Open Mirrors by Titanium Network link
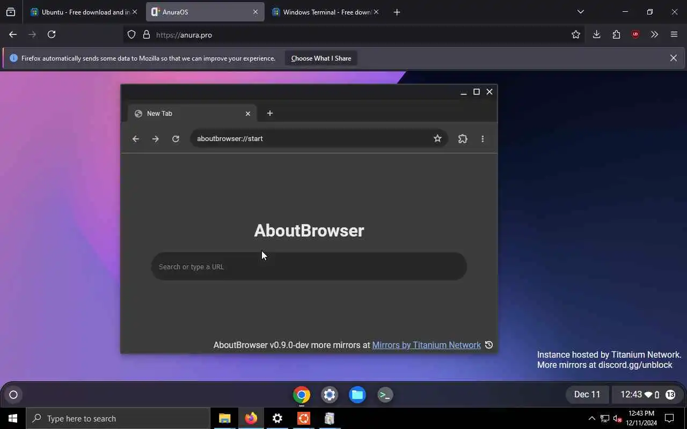The height and width of the screenshot is (429, 687). click(427, 345)
